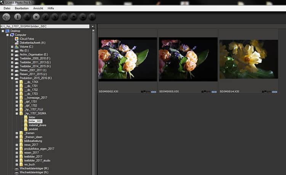Click the rotate left toolbar icon
Image resolution: width=286 pixels, height=175 pixels.
45,17
